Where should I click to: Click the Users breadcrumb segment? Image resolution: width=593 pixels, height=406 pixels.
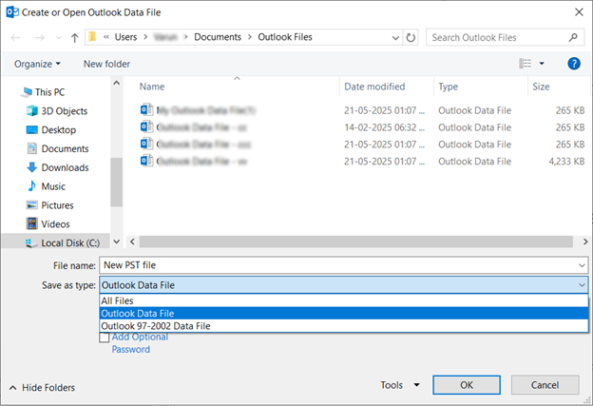(125, 37)
